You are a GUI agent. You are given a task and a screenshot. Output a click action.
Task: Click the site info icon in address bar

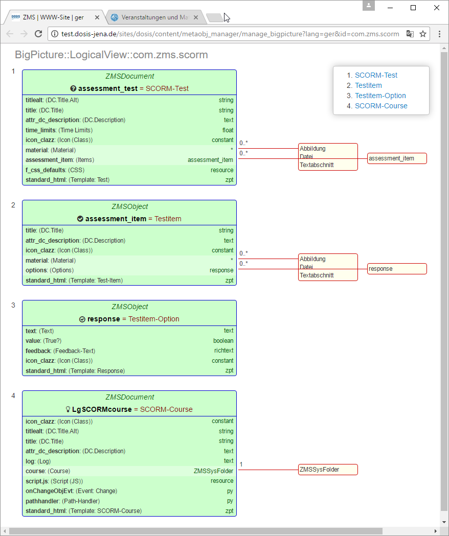click(x=54, y=34)
